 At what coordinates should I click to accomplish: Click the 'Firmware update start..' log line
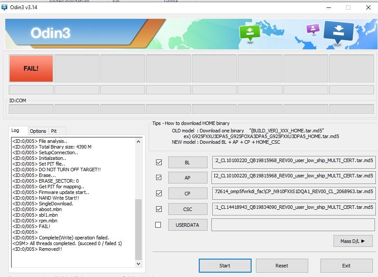[51, 192]
